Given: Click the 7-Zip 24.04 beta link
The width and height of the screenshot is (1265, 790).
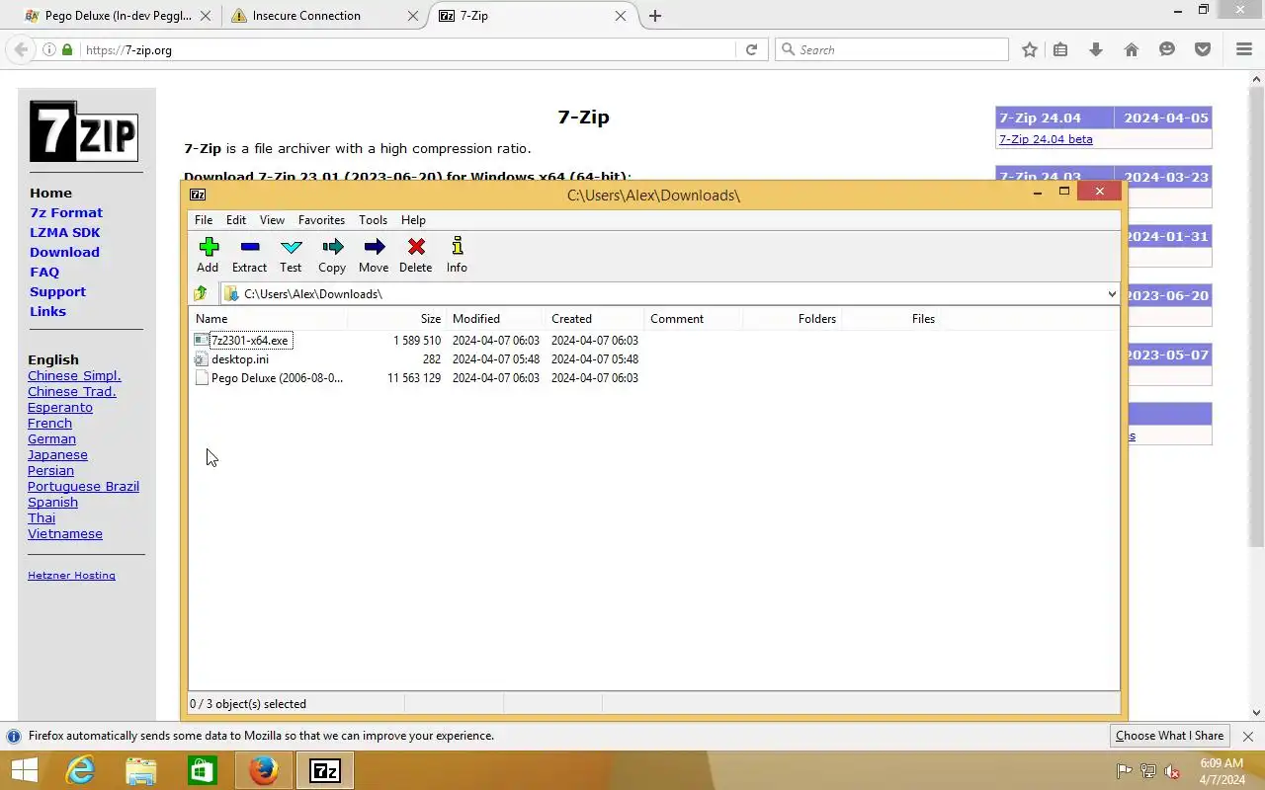Looking at the screenshot, I should 1046,139.
